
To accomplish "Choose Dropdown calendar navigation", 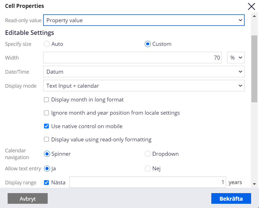I will 148,154.
